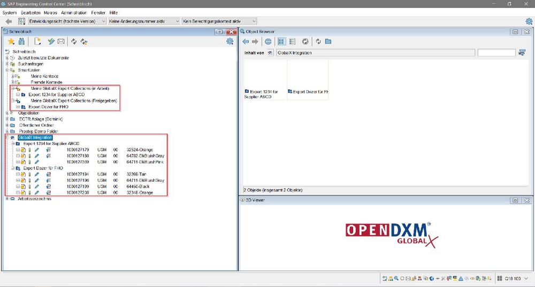Open the Administration menu

point(74,12)
